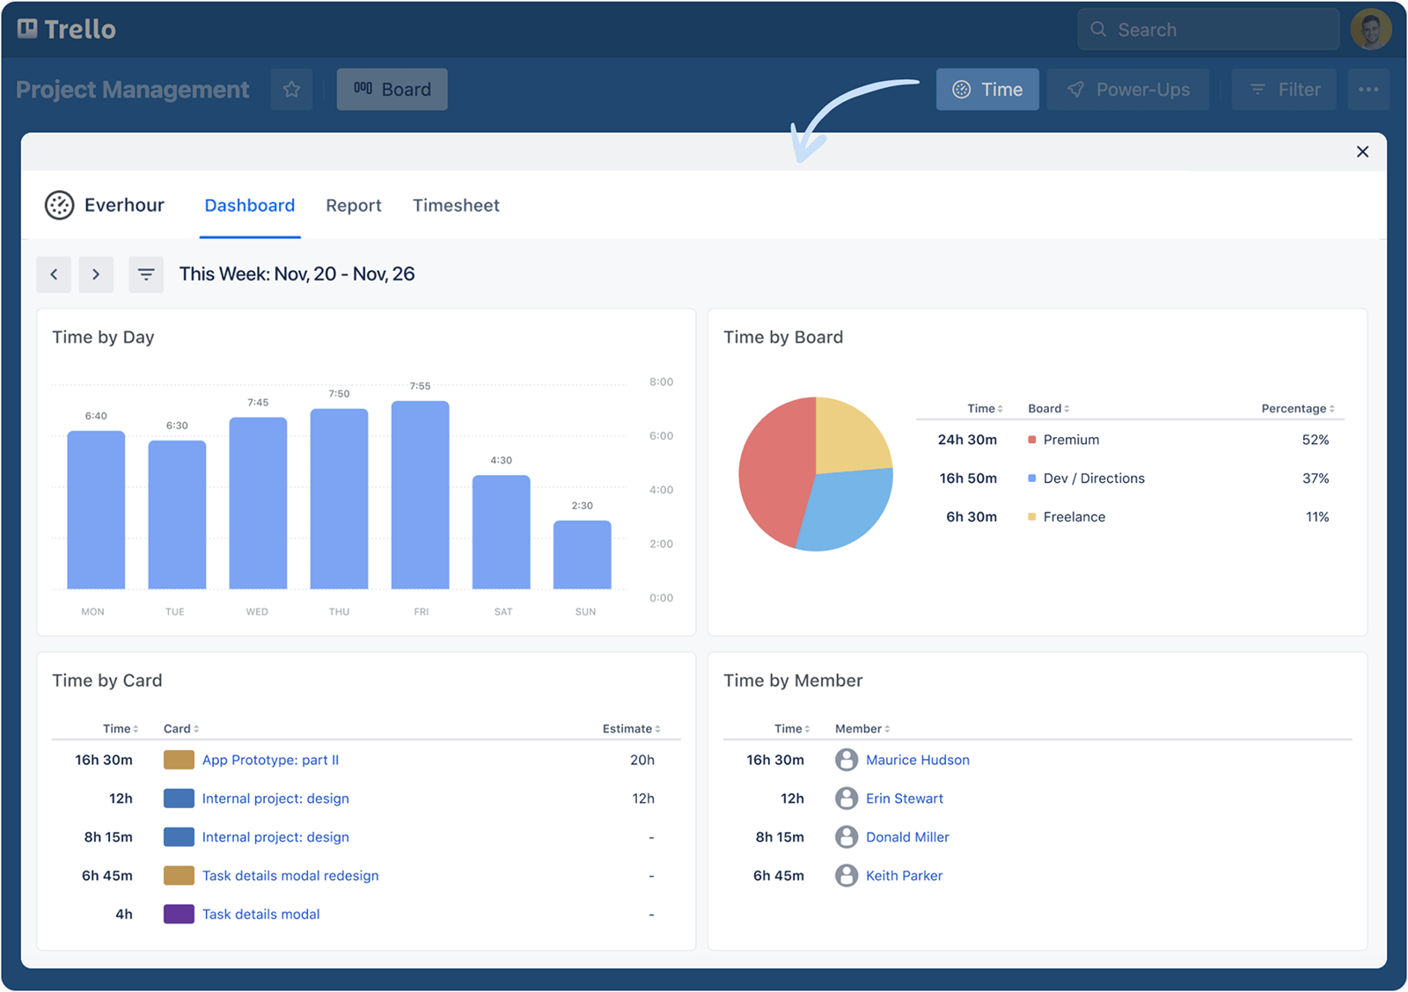Screen dimensions: 1408x992
Task: Open the board options ellipsis icon
Action: [1368, 89]
